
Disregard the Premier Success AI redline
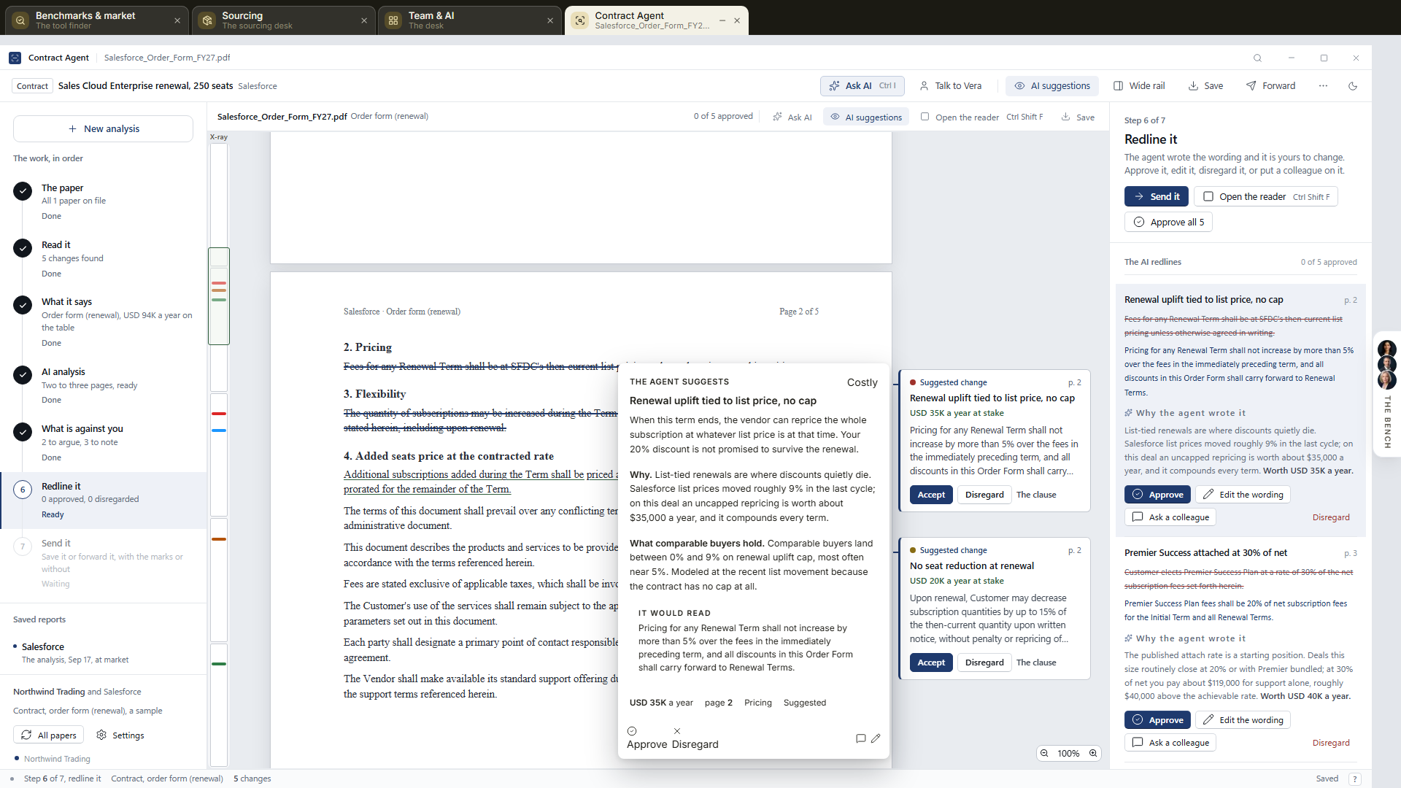tap(1331, 743)
